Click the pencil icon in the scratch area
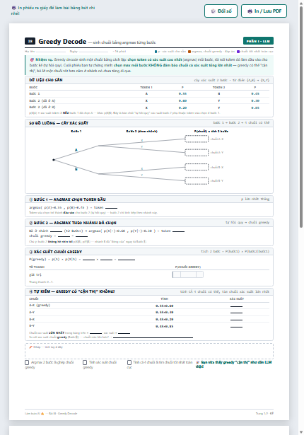Viewport: 304px width, 435px height. (x=31, y=347)
